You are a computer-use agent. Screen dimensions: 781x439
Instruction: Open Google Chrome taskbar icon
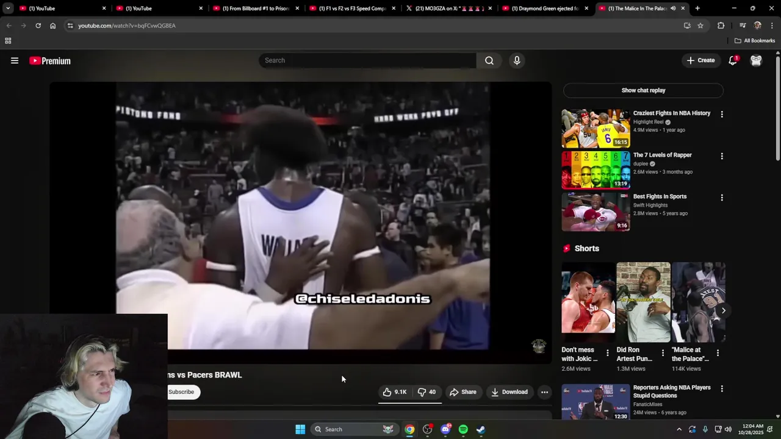click(x=409, y=429)
